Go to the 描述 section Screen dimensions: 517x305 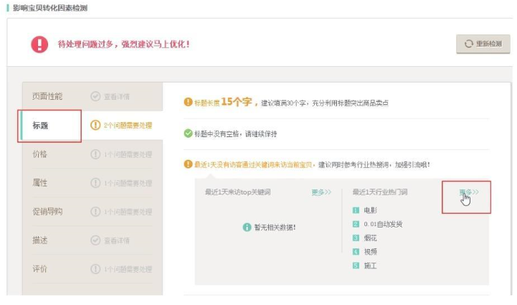point(40,240)
